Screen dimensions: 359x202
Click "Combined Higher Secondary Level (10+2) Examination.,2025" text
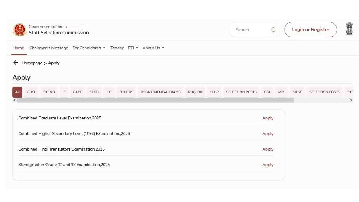74,133
